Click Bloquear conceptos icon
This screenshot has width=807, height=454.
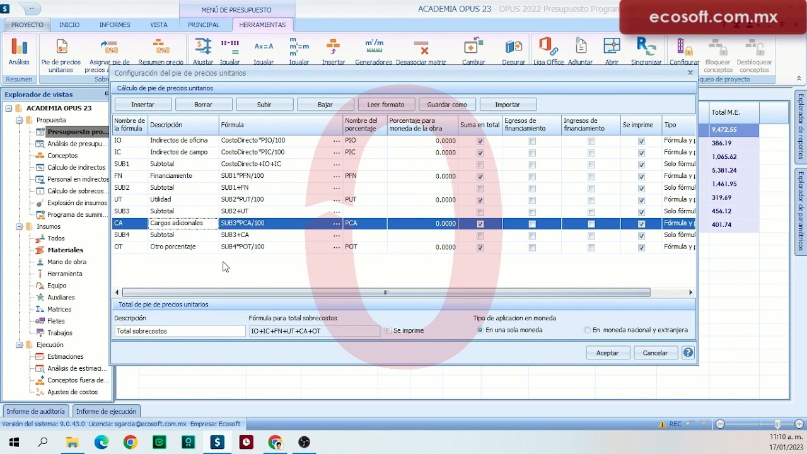(x=718, y=55)
